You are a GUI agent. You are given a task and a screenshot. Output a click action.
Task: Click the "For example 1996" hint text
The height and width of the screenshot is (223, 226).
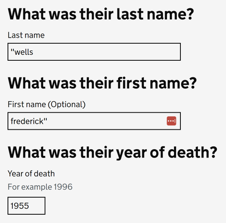click(40, 187)
